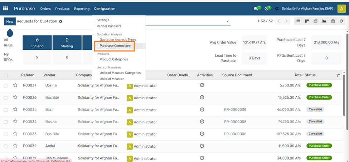Open the Products menu
This screenshot has width=349, height=162.
[62, 9]
